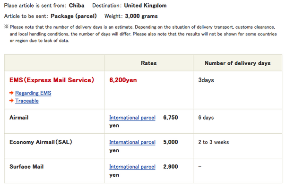Click the 2 to 3 weeks estimate
The width and height of the screenshot is (286, 189).
pos(214,142)
